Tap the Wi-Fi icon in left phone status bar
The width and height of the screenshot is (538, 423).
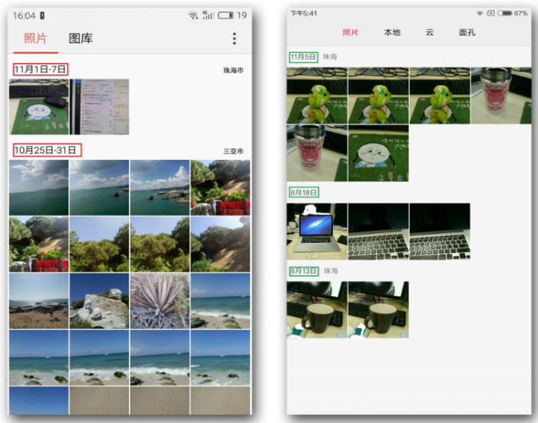[193, 15]
